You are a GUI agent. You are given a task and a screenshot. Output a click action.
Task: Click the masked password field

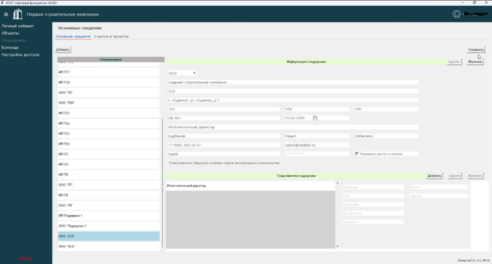317,154
